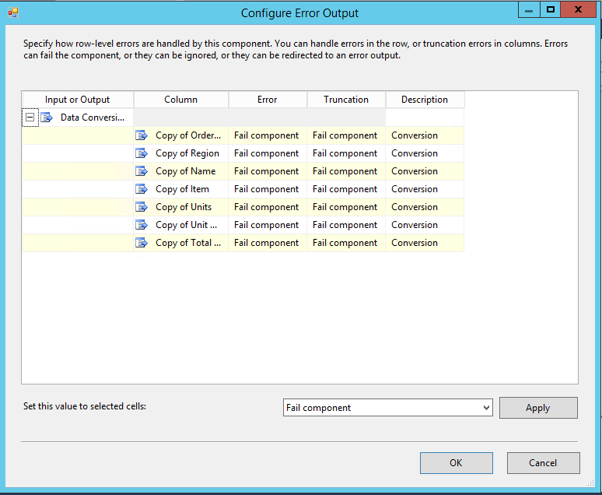This screenshot has height=495, width=602.
Task: Click the Copy of Item column icon
Action: (142, 189)
